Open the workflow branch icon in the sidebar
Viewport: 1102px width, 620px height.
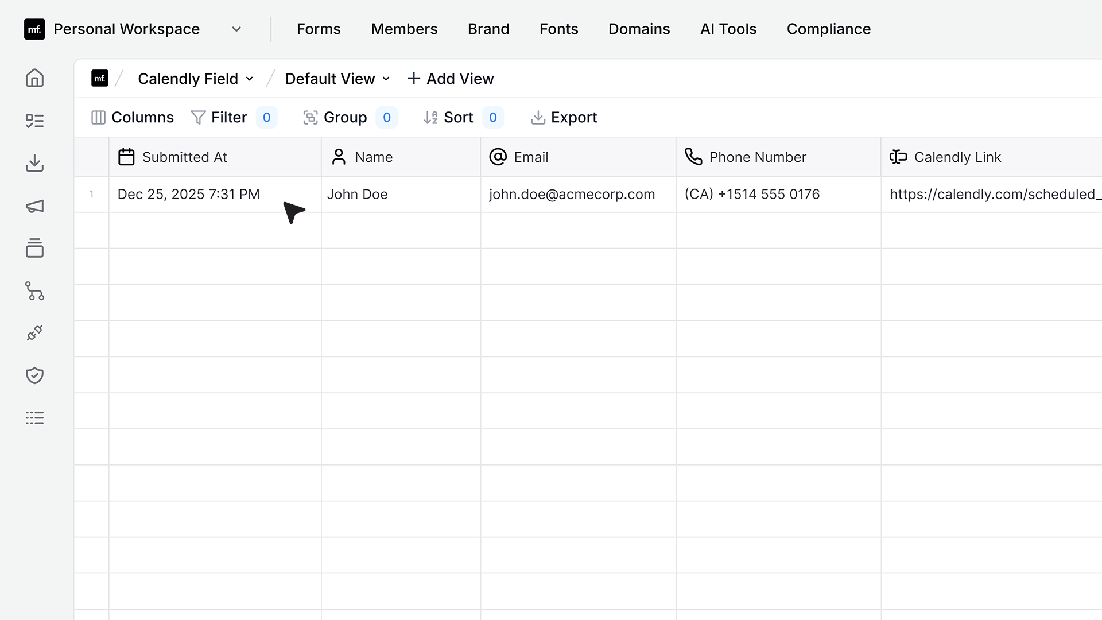(x=34, y=291)
